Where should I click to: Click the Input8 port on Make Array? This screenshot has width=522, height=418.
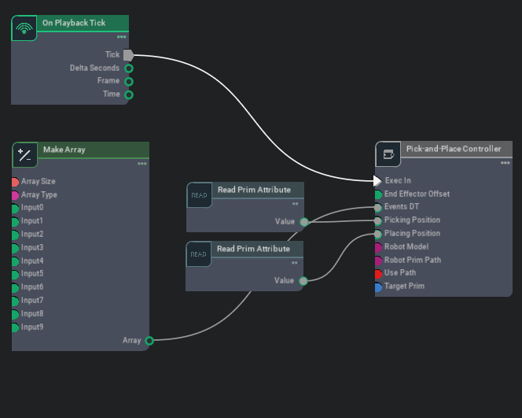(x=15, y=314)
